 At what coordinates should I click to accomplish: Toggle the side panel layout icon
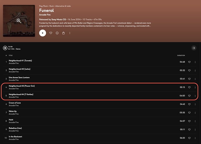[x=194, y=48]
